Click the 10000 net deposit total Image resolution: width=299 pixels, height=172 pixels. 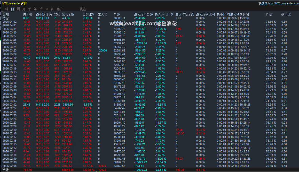click(x=102, y=170)
